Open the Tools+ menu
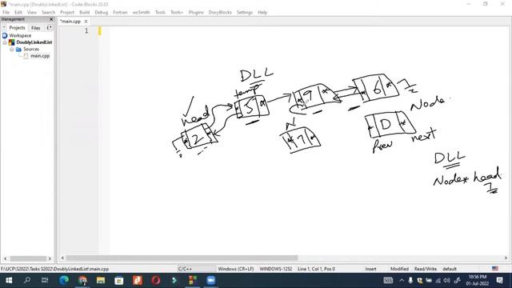Image resolution: width=512 pixels, height=288 pixels. coord(177,12)
